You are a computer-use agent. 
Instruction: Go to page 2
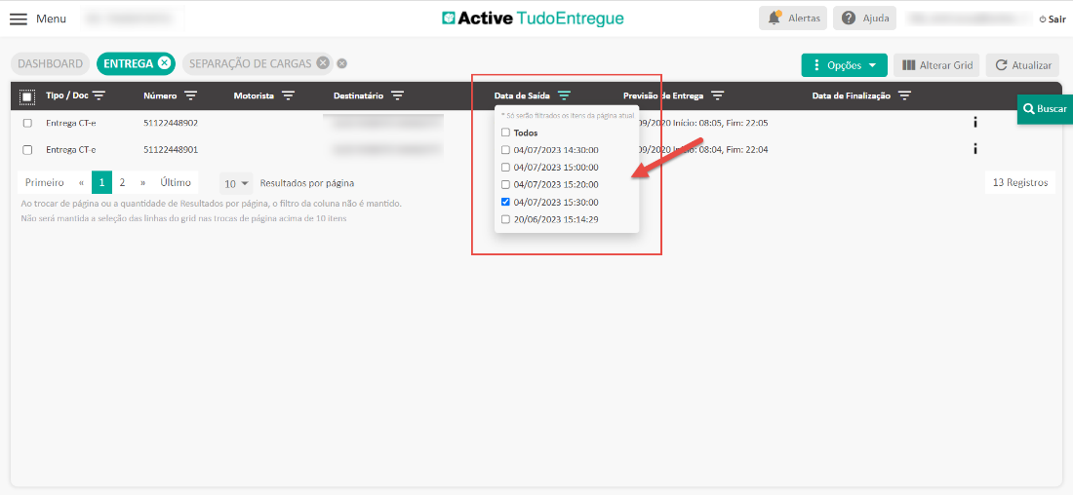tap(123, 182)
